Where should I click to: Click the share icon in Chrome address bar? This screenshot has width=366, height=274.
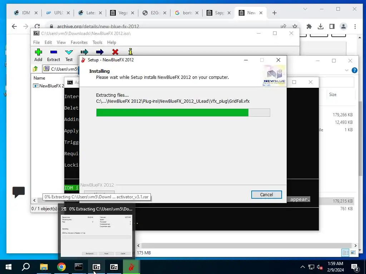(283, 26)
